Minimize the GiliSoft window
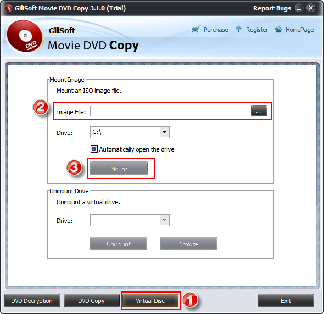 [299, 8]
